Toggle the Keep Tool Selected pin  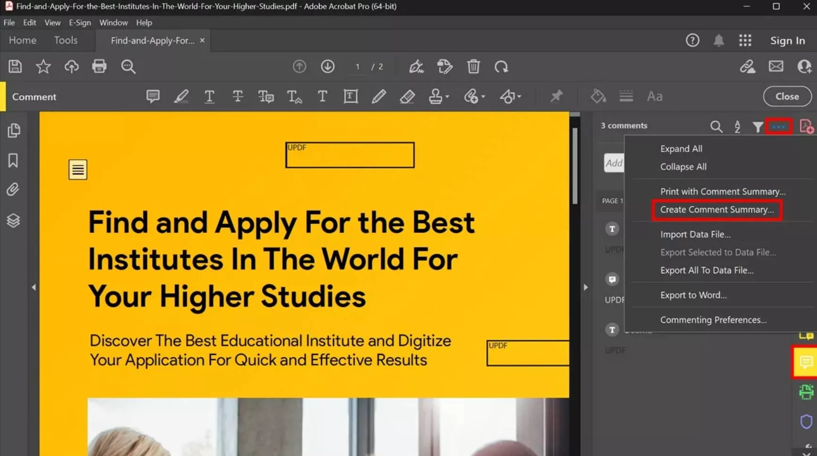556,96
